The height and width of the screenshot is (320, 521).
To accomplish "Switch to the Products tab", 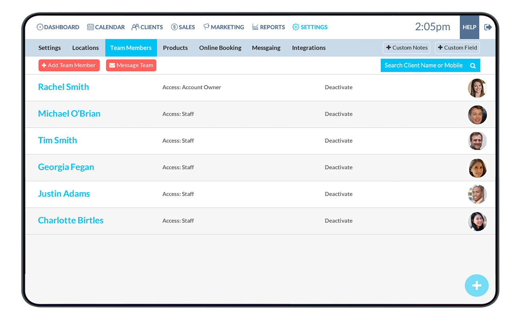I will point(175,48).
